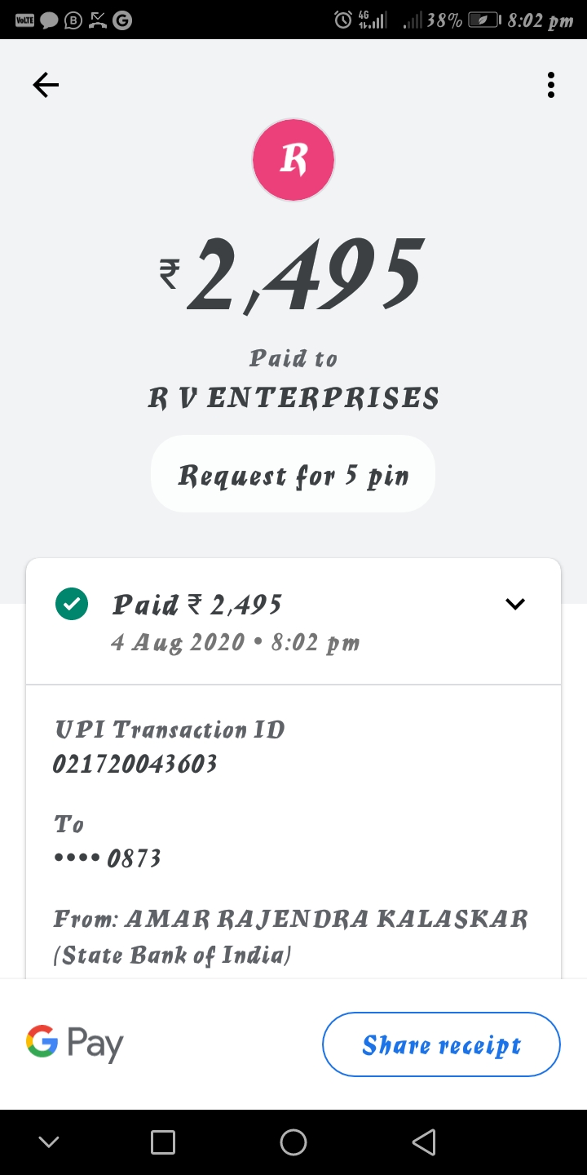
Task: Open the three-dot overflow menu
Action: coord(551,85)
